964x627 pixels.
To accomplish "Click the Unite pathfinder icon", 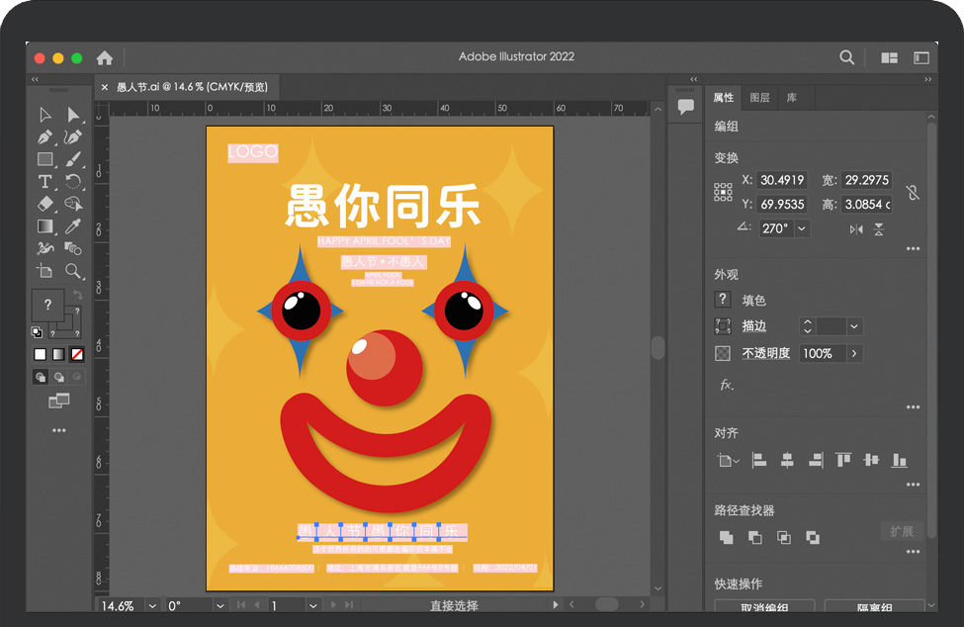I will [726, 537].
